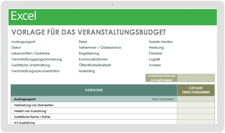Click the bold Austragungsort section row
Screen dimensions: 225x133
[x=94, y=99]
